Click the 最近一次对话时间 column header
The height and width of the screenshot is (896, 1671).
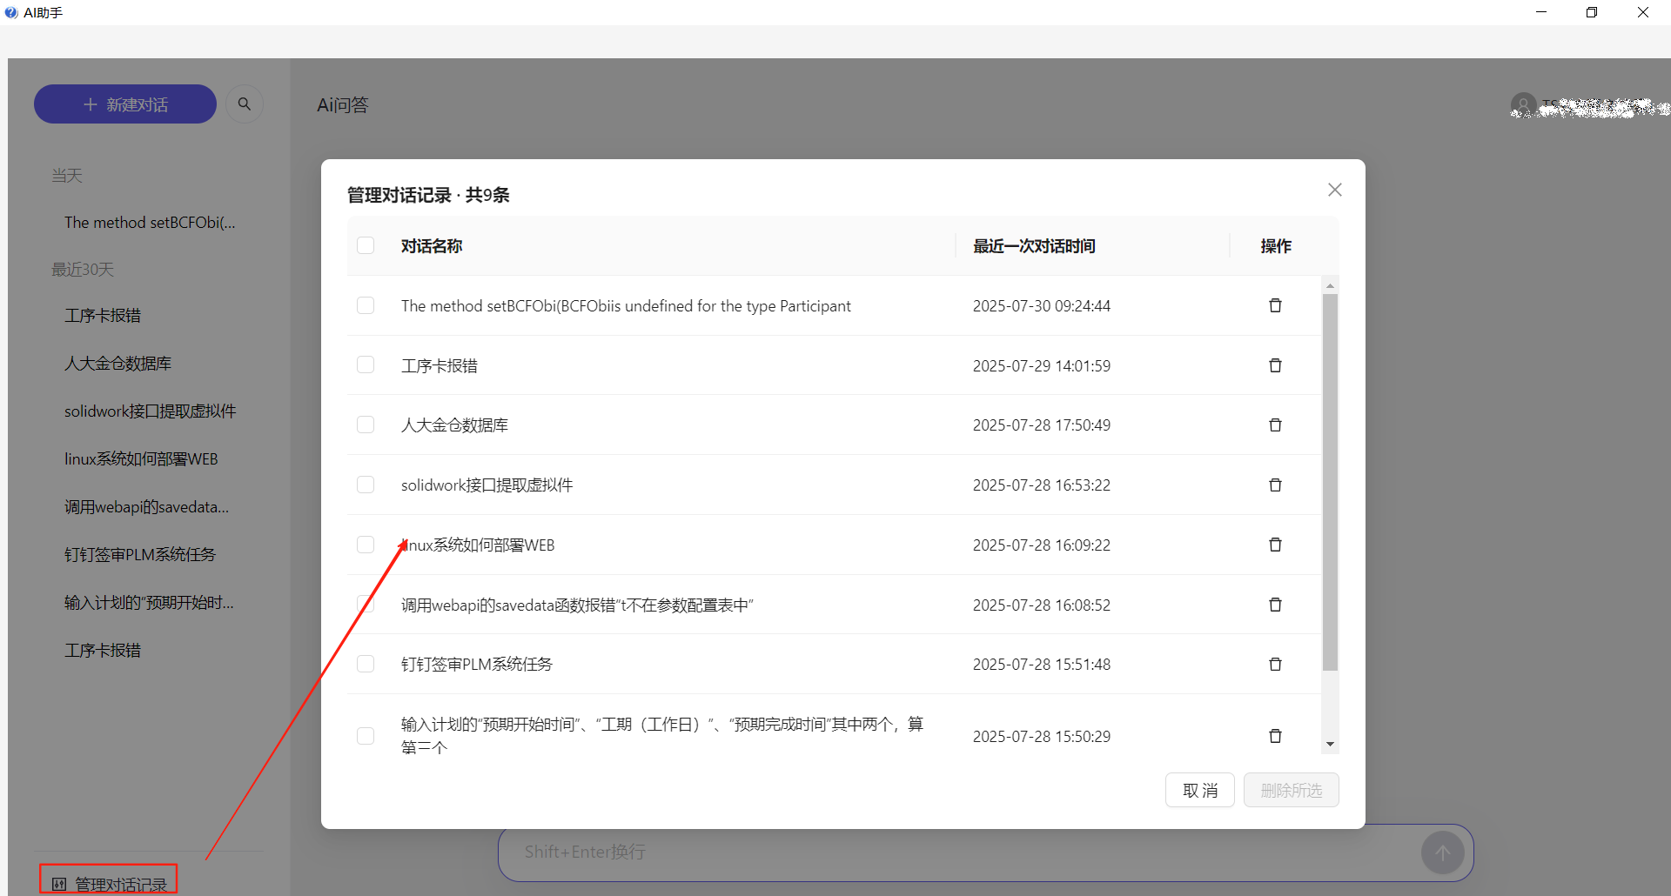tap(1034, 246)
